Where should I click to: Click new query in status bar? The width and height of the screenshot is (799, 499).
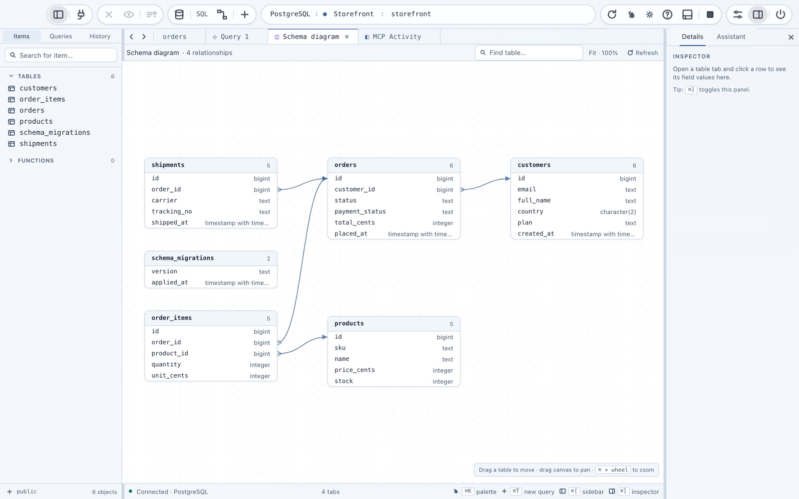click(528, 492)
